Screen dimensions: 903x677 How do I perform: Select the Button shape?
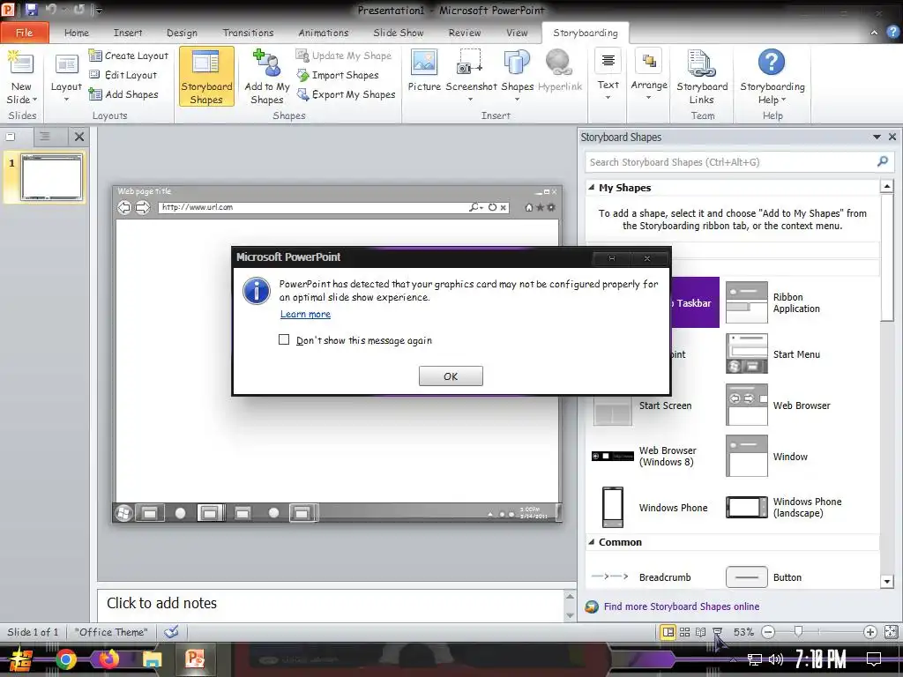764,577
